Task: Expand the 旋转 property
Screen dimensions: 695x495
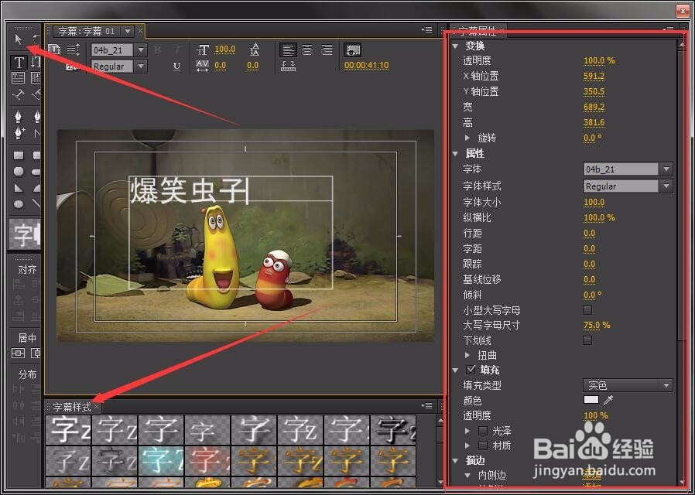Action: pyautogui.click(x=467, y=138)
